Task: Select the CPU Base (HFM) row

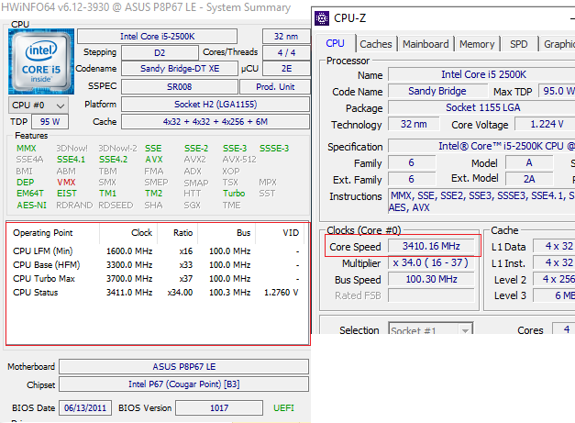Action: [x=157, y=265]
